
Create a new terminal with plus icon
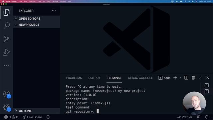click(175, 78)
